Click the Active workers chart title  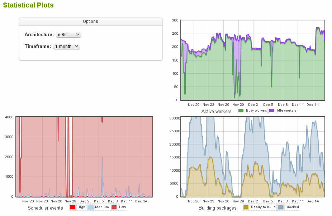(217, 112)
